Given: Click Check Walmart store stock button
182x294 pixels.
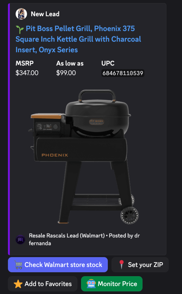Looking at the screenshot, I should click(58, 265).
